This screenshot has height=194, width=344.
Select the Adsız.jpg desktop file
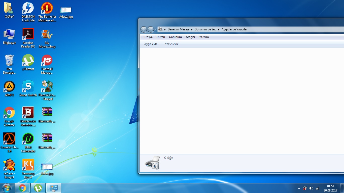click(x=47, y=167)
